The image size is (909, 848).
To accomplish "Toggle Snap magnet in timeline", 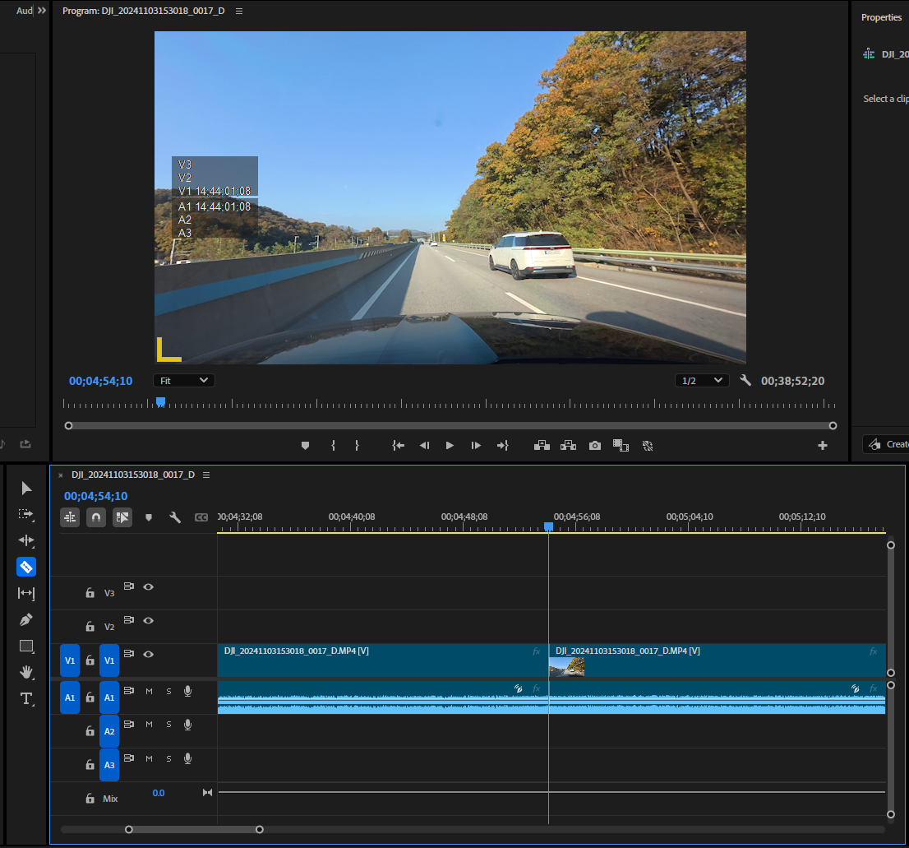I will [96, 517].
